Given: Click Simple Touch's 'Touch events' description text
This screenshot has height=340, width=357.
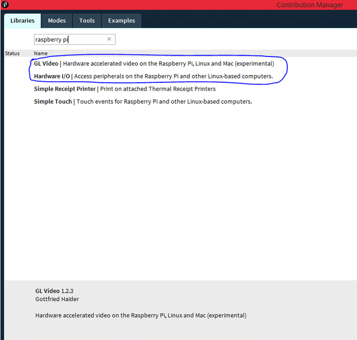Looking at the screenshot, I should point(164,101).
